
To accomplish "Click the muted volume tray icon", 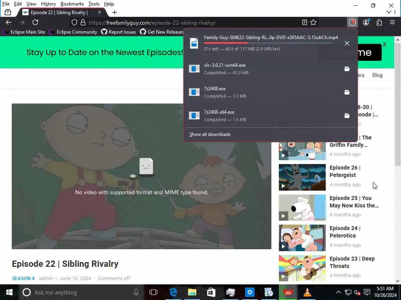I will click(357, 292).
